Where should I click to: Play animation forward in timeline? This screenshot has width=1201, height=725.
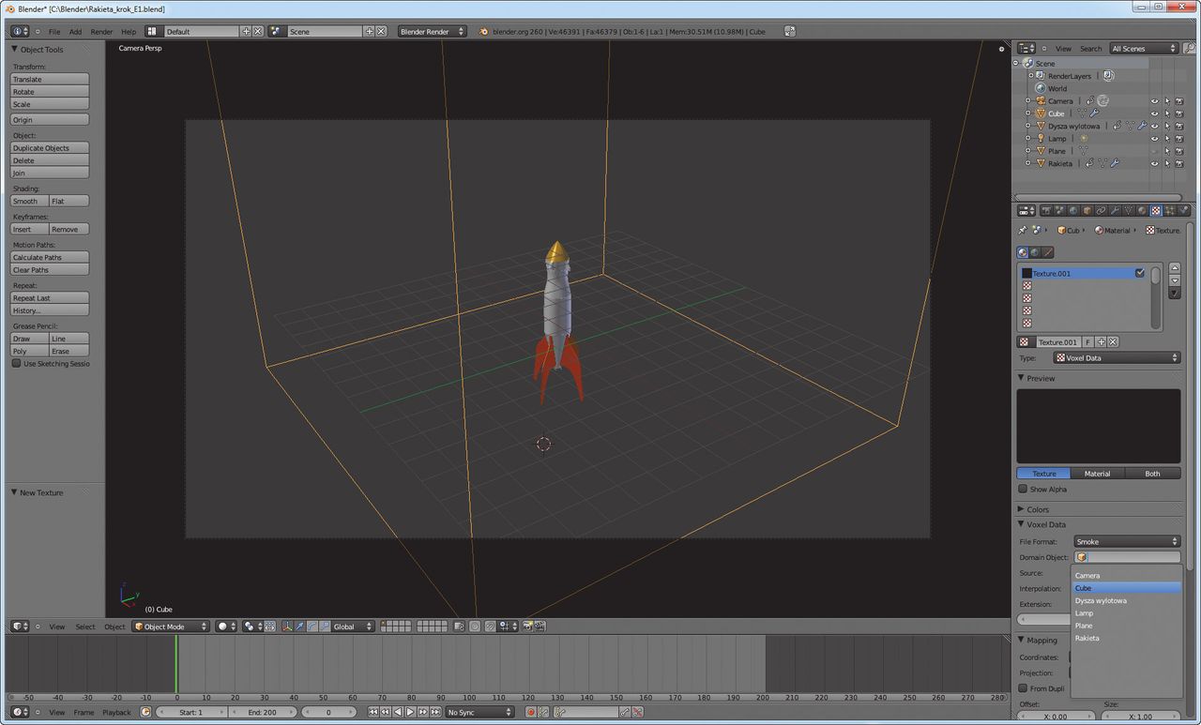pyautogui.click(x=410, y=712)
